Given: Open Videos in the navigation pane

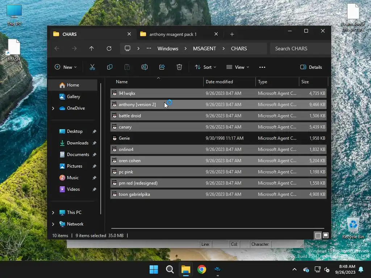Looking at the screenshot, I should (x=73, y=189).
